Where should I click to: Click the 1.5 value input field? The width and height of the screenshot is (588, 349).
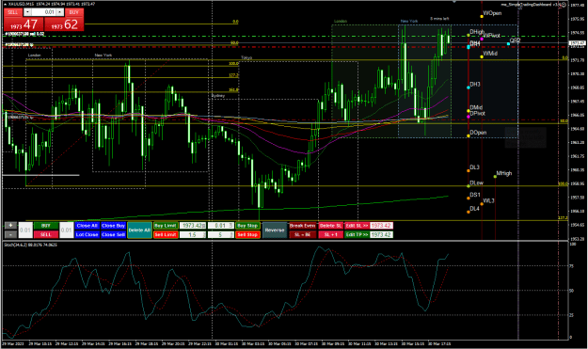193,234
